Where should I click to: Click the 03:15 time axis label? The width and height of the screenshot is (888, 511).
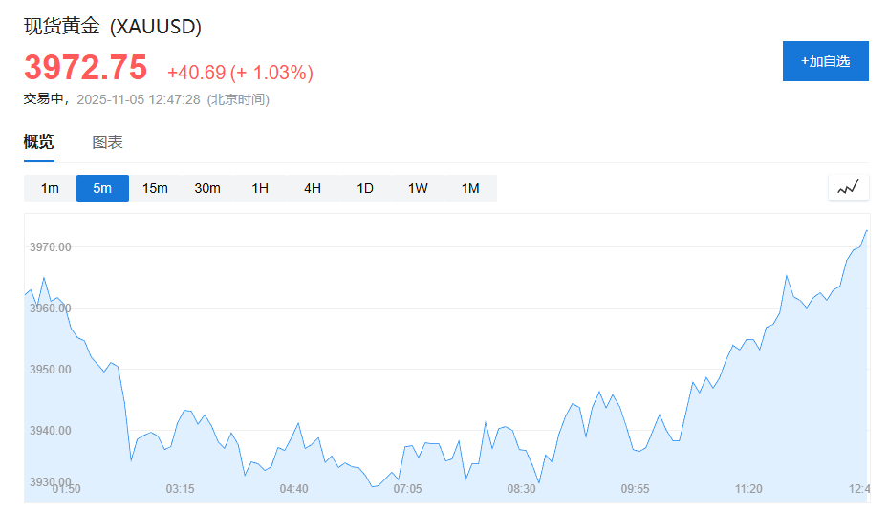tap(180, 489)
